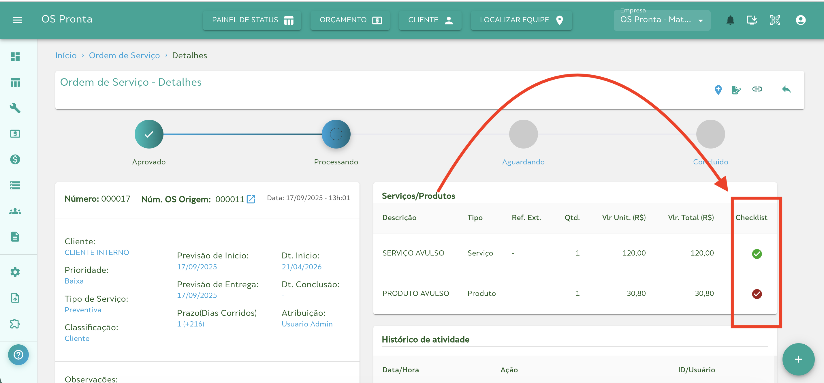824x383 pixels.
Task: Click the edit order pencil icon
Action: click(x=736, y=90)
